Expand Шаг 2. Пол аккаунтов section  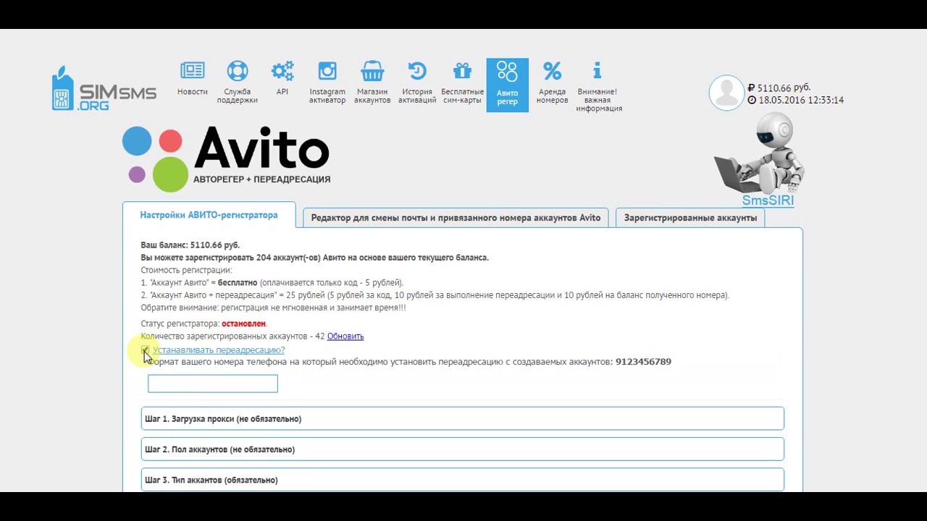(462, 449)
